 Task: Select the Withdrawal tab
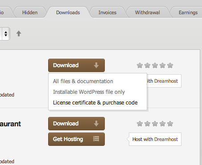tap(148, 12)
